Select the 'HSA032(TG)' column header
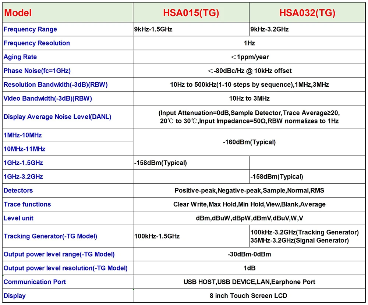The height and width of the screenshot is (305, 368). [307, 12]
